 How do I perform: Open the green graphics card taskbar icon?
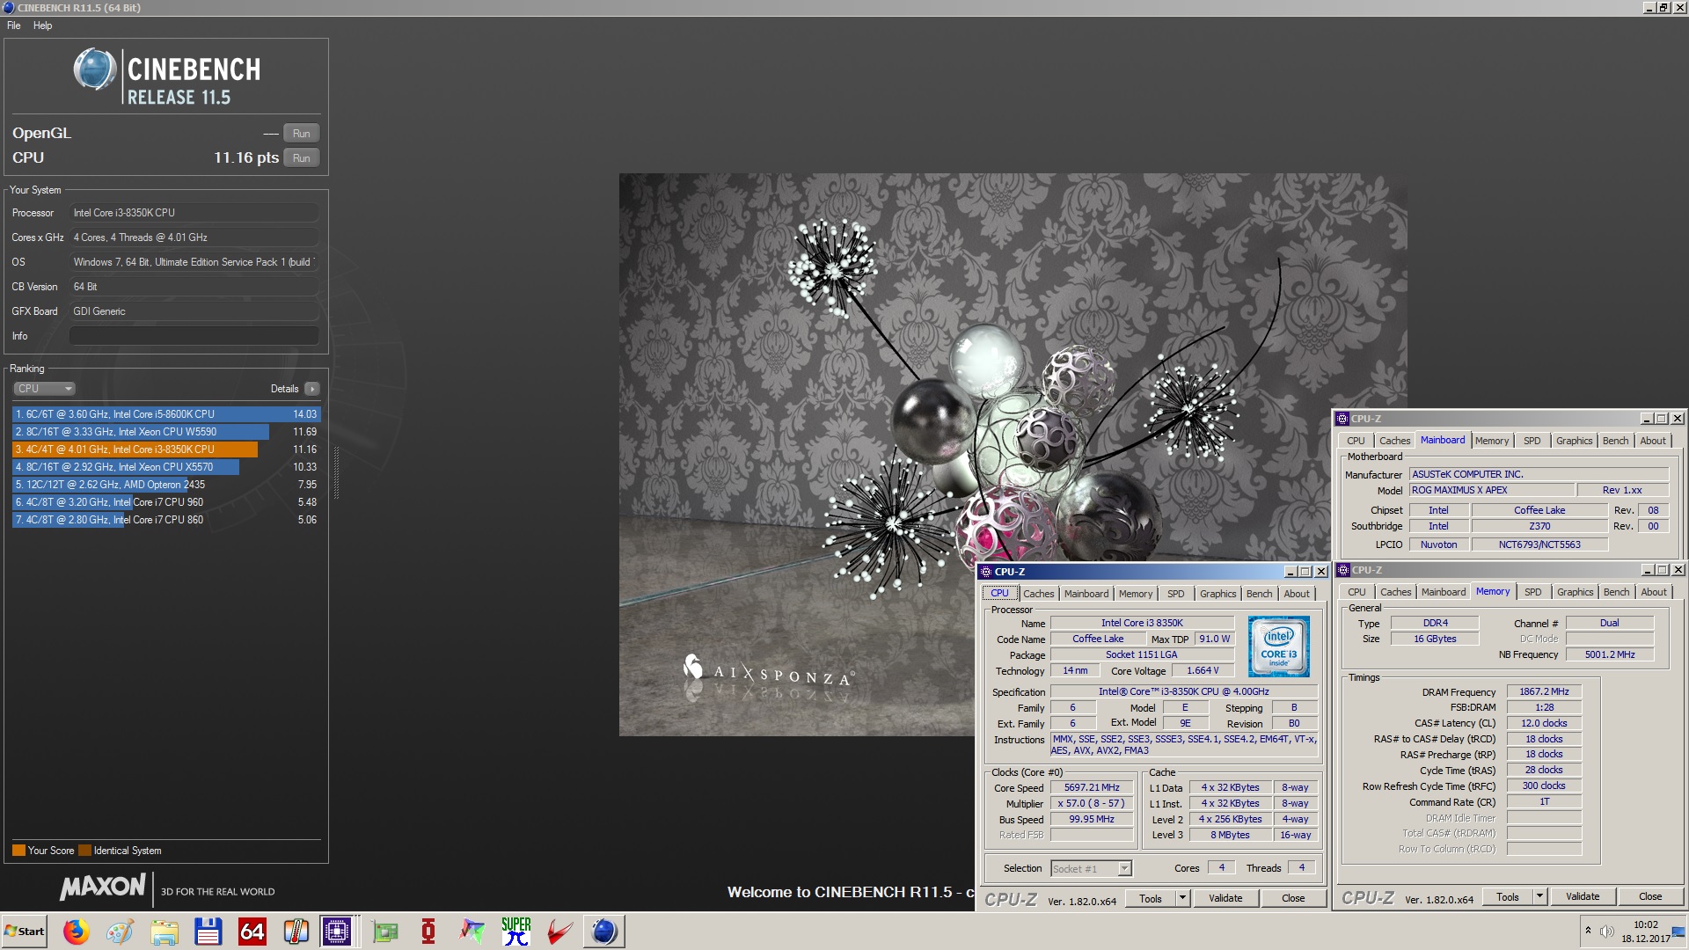(x=384, y=932)
